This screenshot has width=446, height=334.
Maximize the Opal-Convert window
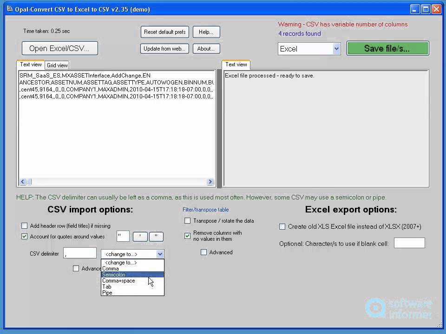(426, 9)
